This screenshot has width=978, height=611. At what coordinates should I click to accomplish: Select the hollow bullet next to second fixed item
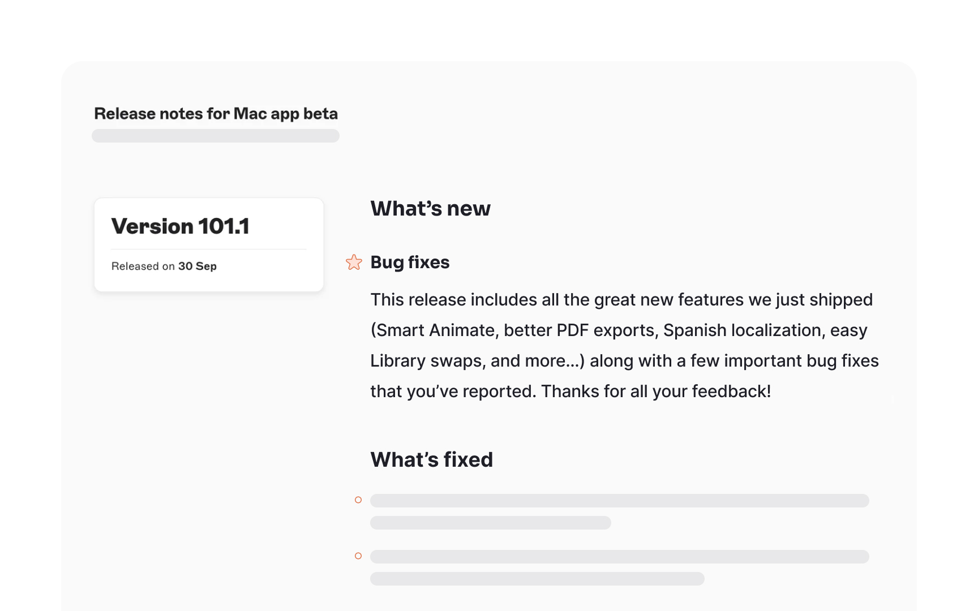point(358,556)
